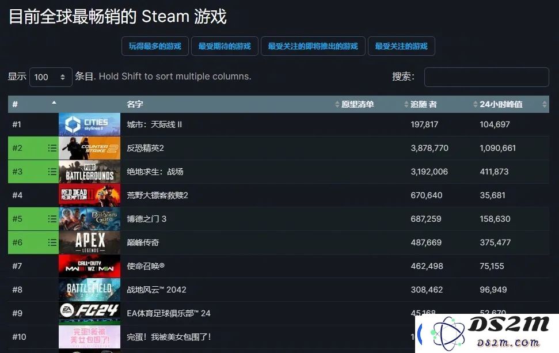The image size is (559, 353).
Task: Select peak value 104,697
Action: [495, 124]
